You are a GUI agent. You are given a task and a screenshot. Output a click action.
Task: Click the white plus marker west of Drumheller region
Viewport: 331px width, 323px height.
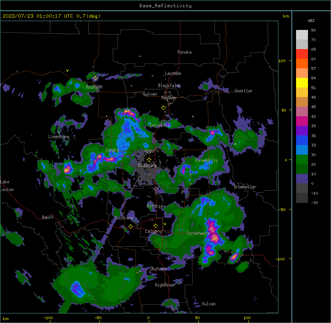(235, 144)
